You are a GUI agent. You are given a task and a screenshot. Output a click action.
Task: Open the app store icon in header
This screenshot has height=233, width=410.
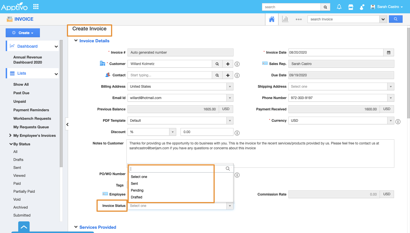click(x=351, y=7)
